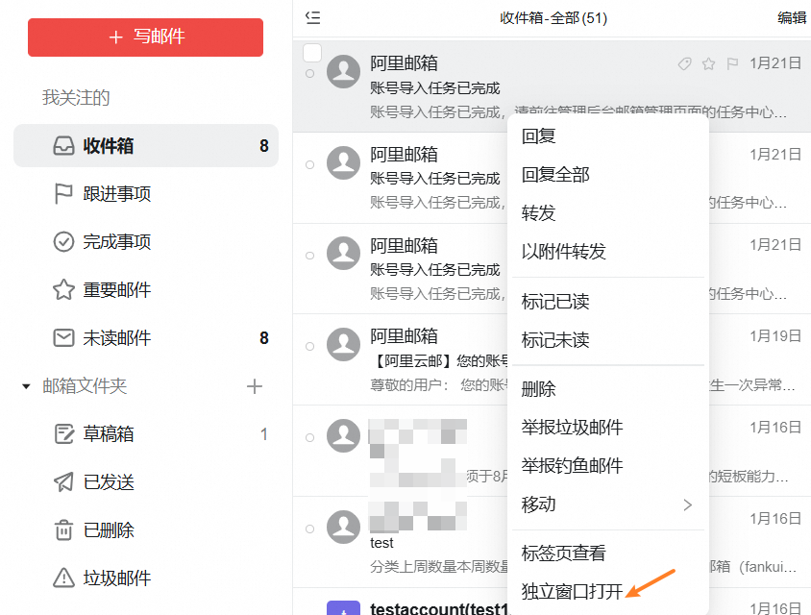Open the 跟进事项 flag icon
The height and width of the screenshot is (615, 811).
[63, 194]
